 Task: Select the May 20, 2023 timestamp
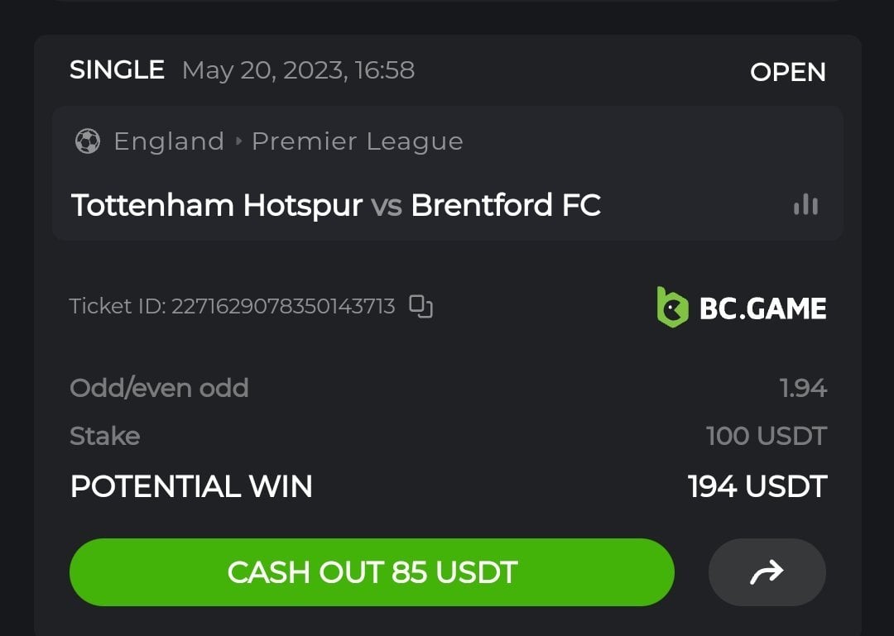[x=298, y=70]
